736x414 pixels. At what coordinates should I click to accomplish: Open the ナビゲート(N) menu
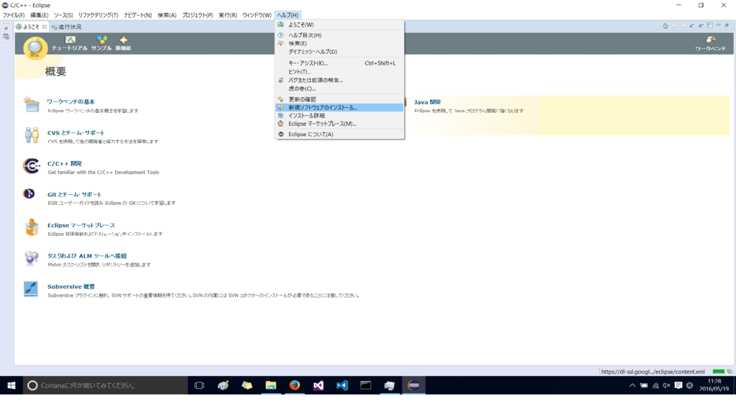(137, 15)
